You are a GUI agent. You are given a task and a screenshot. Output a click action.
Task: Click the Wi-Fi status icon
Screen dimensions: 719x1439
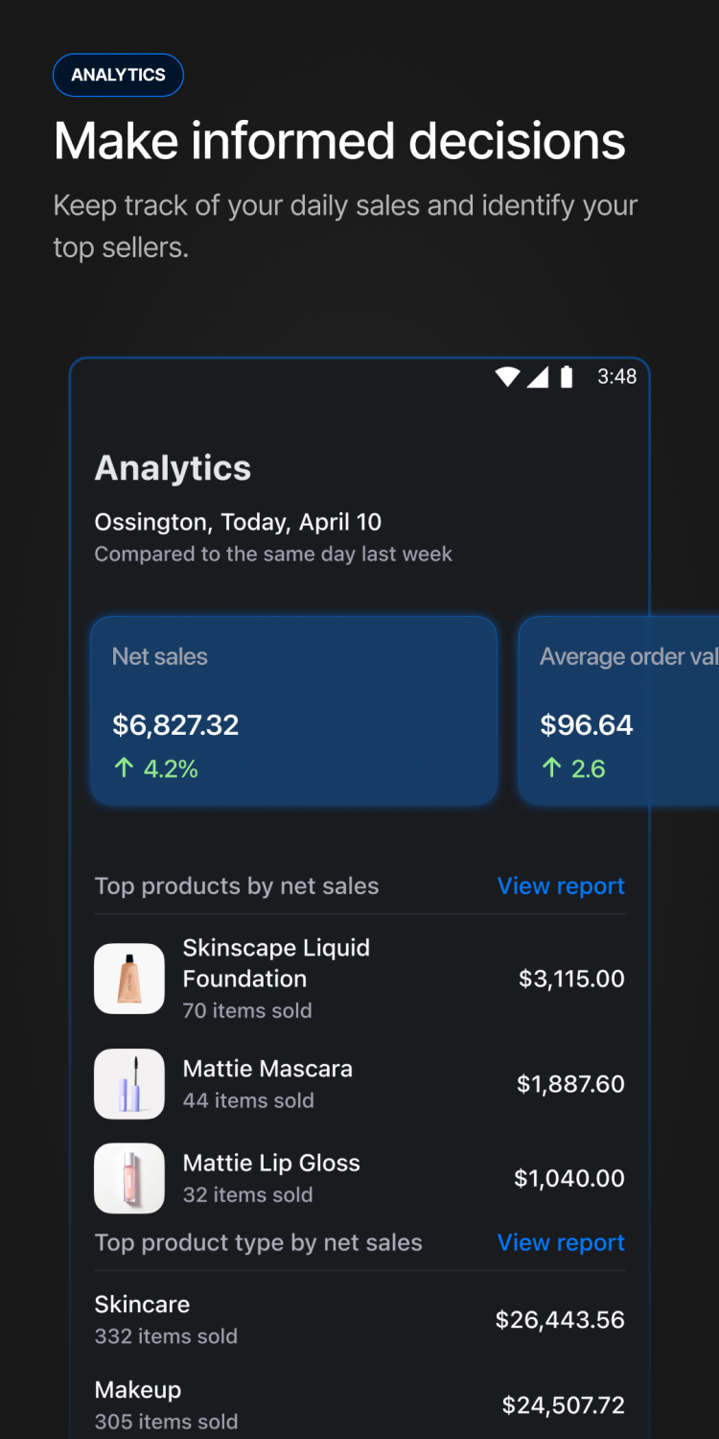(x=507, y=377)
